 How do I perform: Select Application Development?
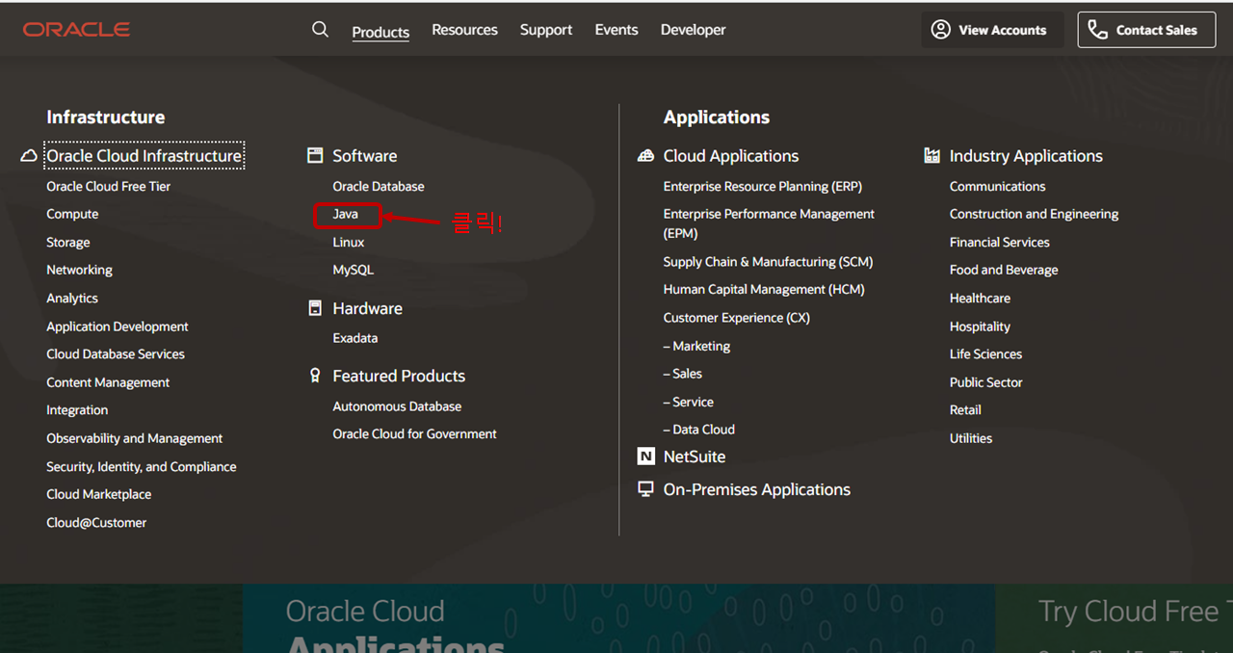coord(118,326)
